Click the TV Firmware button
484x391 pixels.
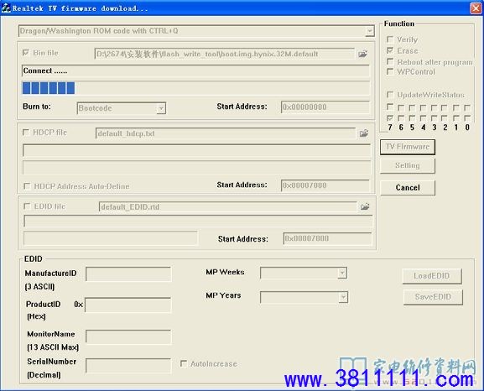tap(408, 147)
